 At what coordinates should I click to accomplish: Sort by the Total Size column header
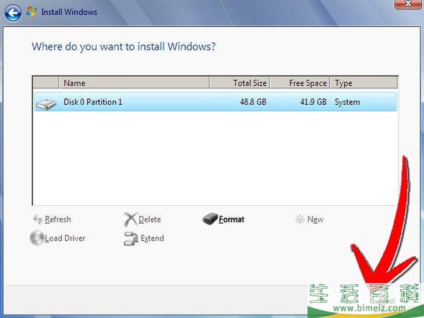(x=239, y=83)
